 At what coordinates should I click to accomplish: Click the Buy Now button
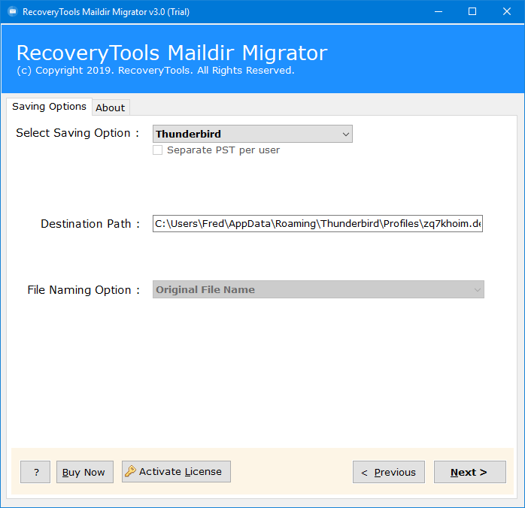point(85,472)
